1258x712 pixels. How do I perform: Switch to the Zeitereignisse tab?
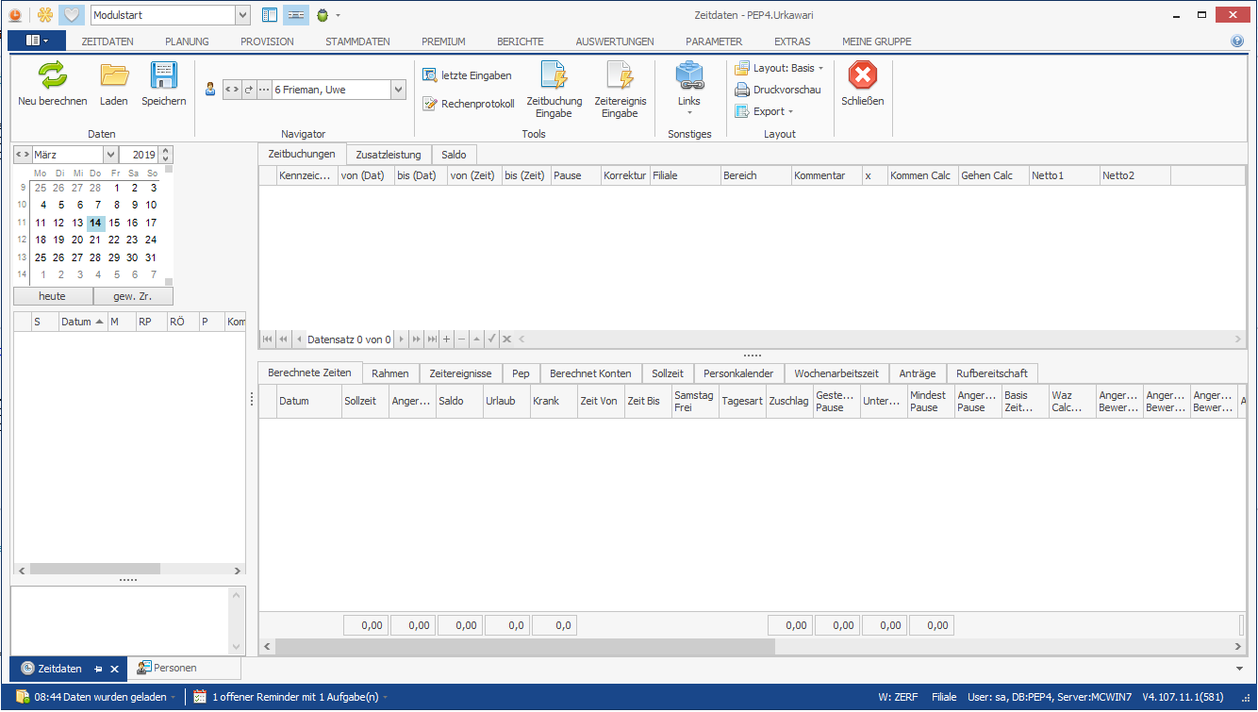pyautogui.click(x=460, y=373)
